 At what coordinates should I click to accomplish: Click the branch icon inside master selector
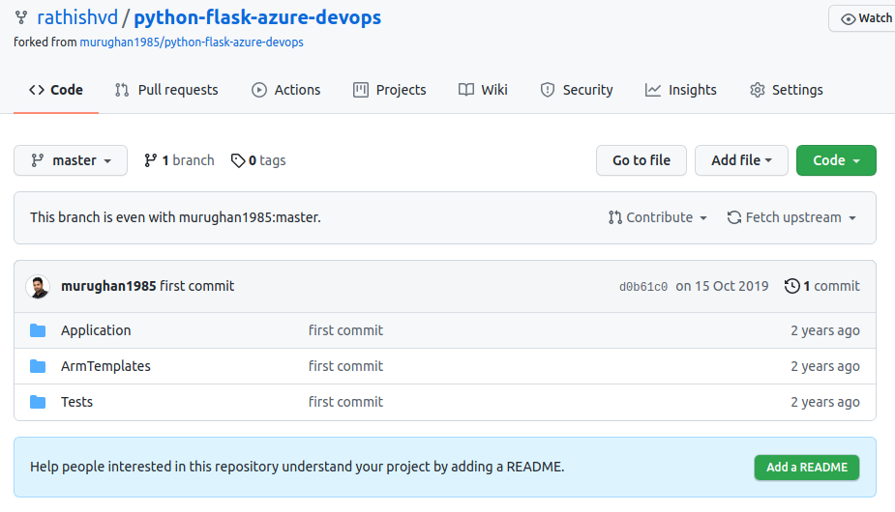[38, 160]
